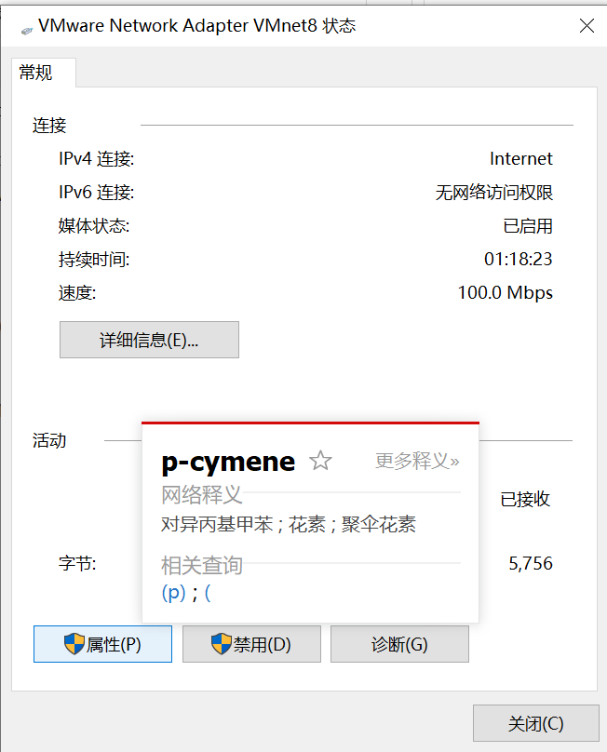Click the definition 对异丙基甲苯；花素；聚伞花素

(x=289, y=524)
